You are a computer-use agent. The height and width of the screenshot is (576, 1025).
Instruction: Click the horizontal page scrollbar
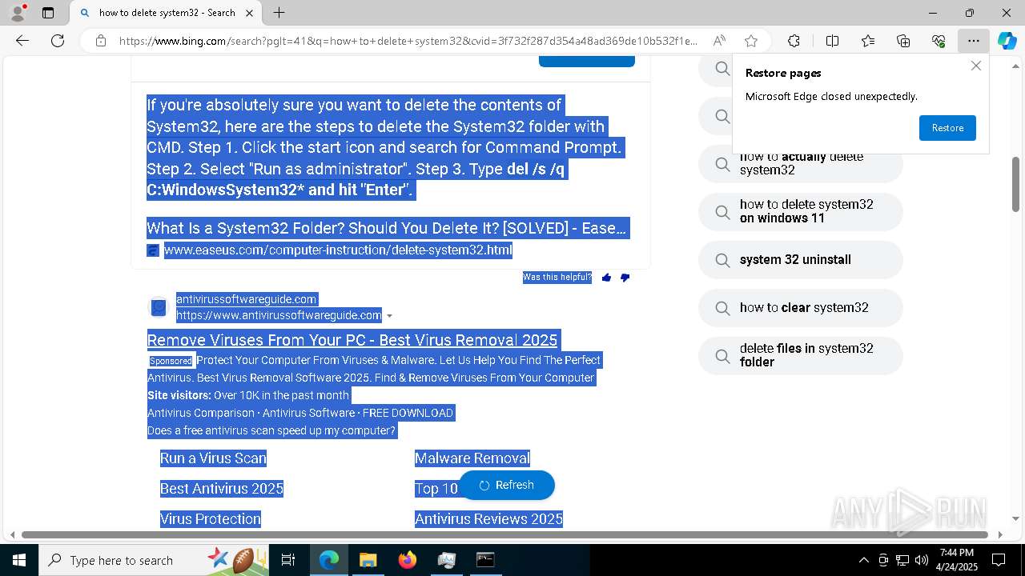pos(504,534)
